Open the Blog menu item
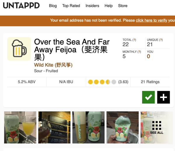Screen dimensions: 175x151 [53, 6]
